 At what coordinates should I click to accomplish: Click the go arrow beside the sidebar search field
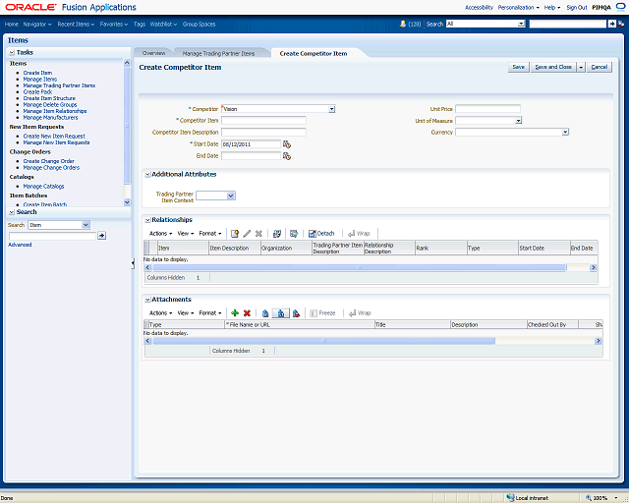click(x=101, y=236)
